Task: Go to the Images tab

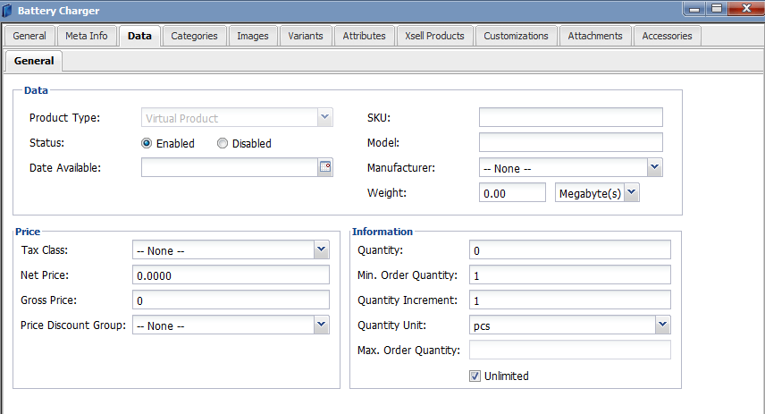Action: (x=253, y=36)
